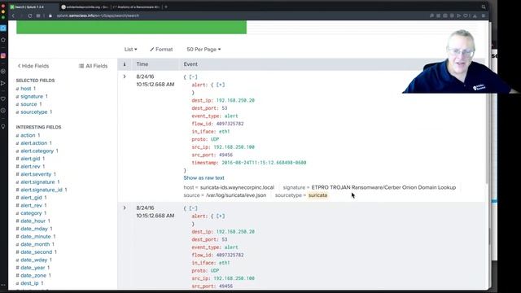Click signature value ETPRO TROJAN Ransomware/Cerber
The height and width of the screenshot is (293, 521).
[383, 188]
